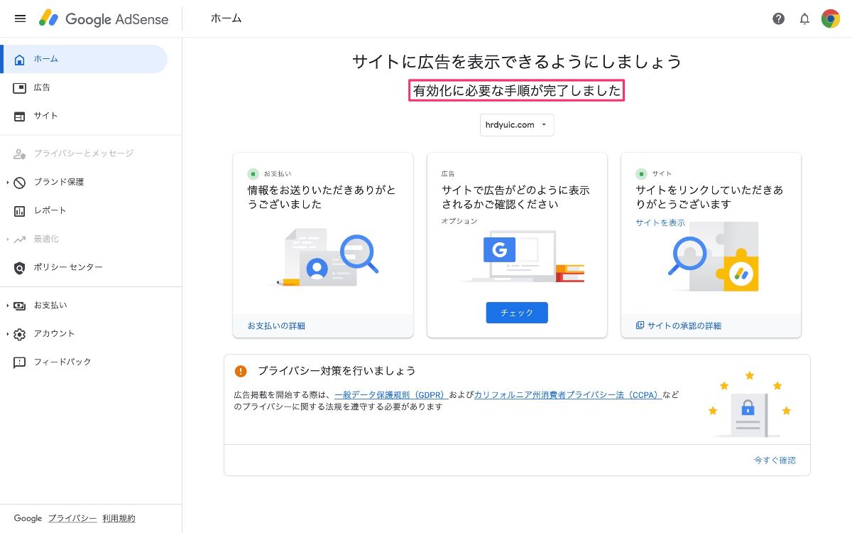
Task: Expand the お支払い sidebar arrow
Action: point(8,305)
